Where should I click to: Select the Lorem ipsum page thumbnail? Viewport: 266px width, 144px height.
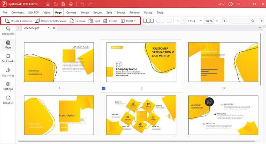coord(59,115)
